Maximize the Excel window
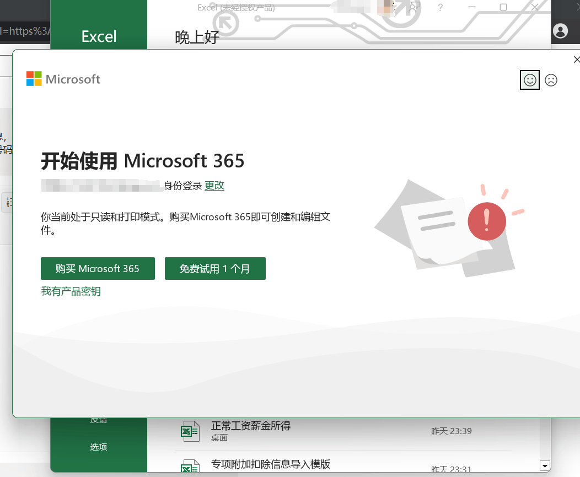Viewport: 580px width, 477px height. point(503,7)
